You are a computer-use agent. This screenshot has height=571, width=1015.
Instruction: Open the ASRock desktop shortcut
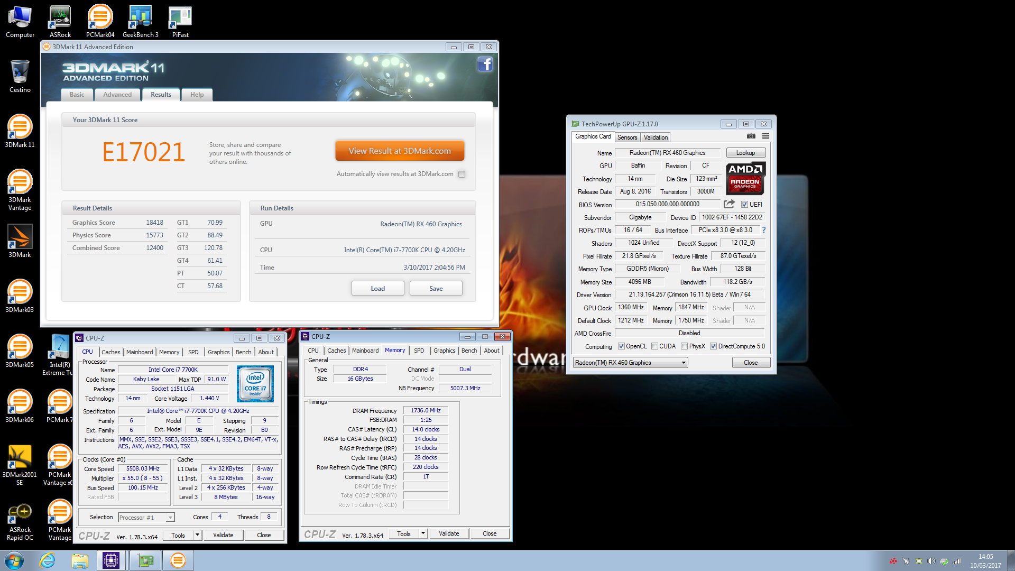click(x=60, y=21)
